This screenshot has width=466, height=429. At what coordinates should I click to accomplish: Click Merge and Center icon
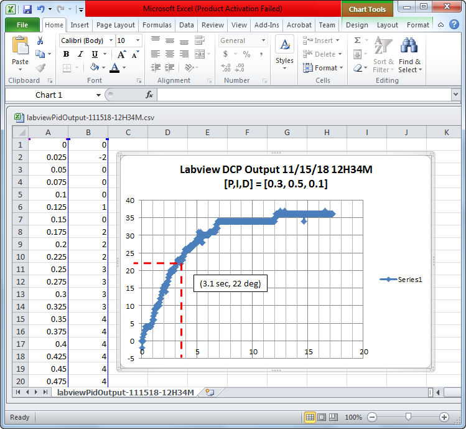(200, 54)
